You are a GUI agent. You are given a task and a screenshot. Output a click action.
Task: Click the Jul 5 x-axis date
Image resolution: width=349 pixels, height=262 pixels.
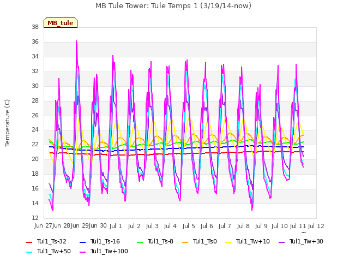(189, 226)
